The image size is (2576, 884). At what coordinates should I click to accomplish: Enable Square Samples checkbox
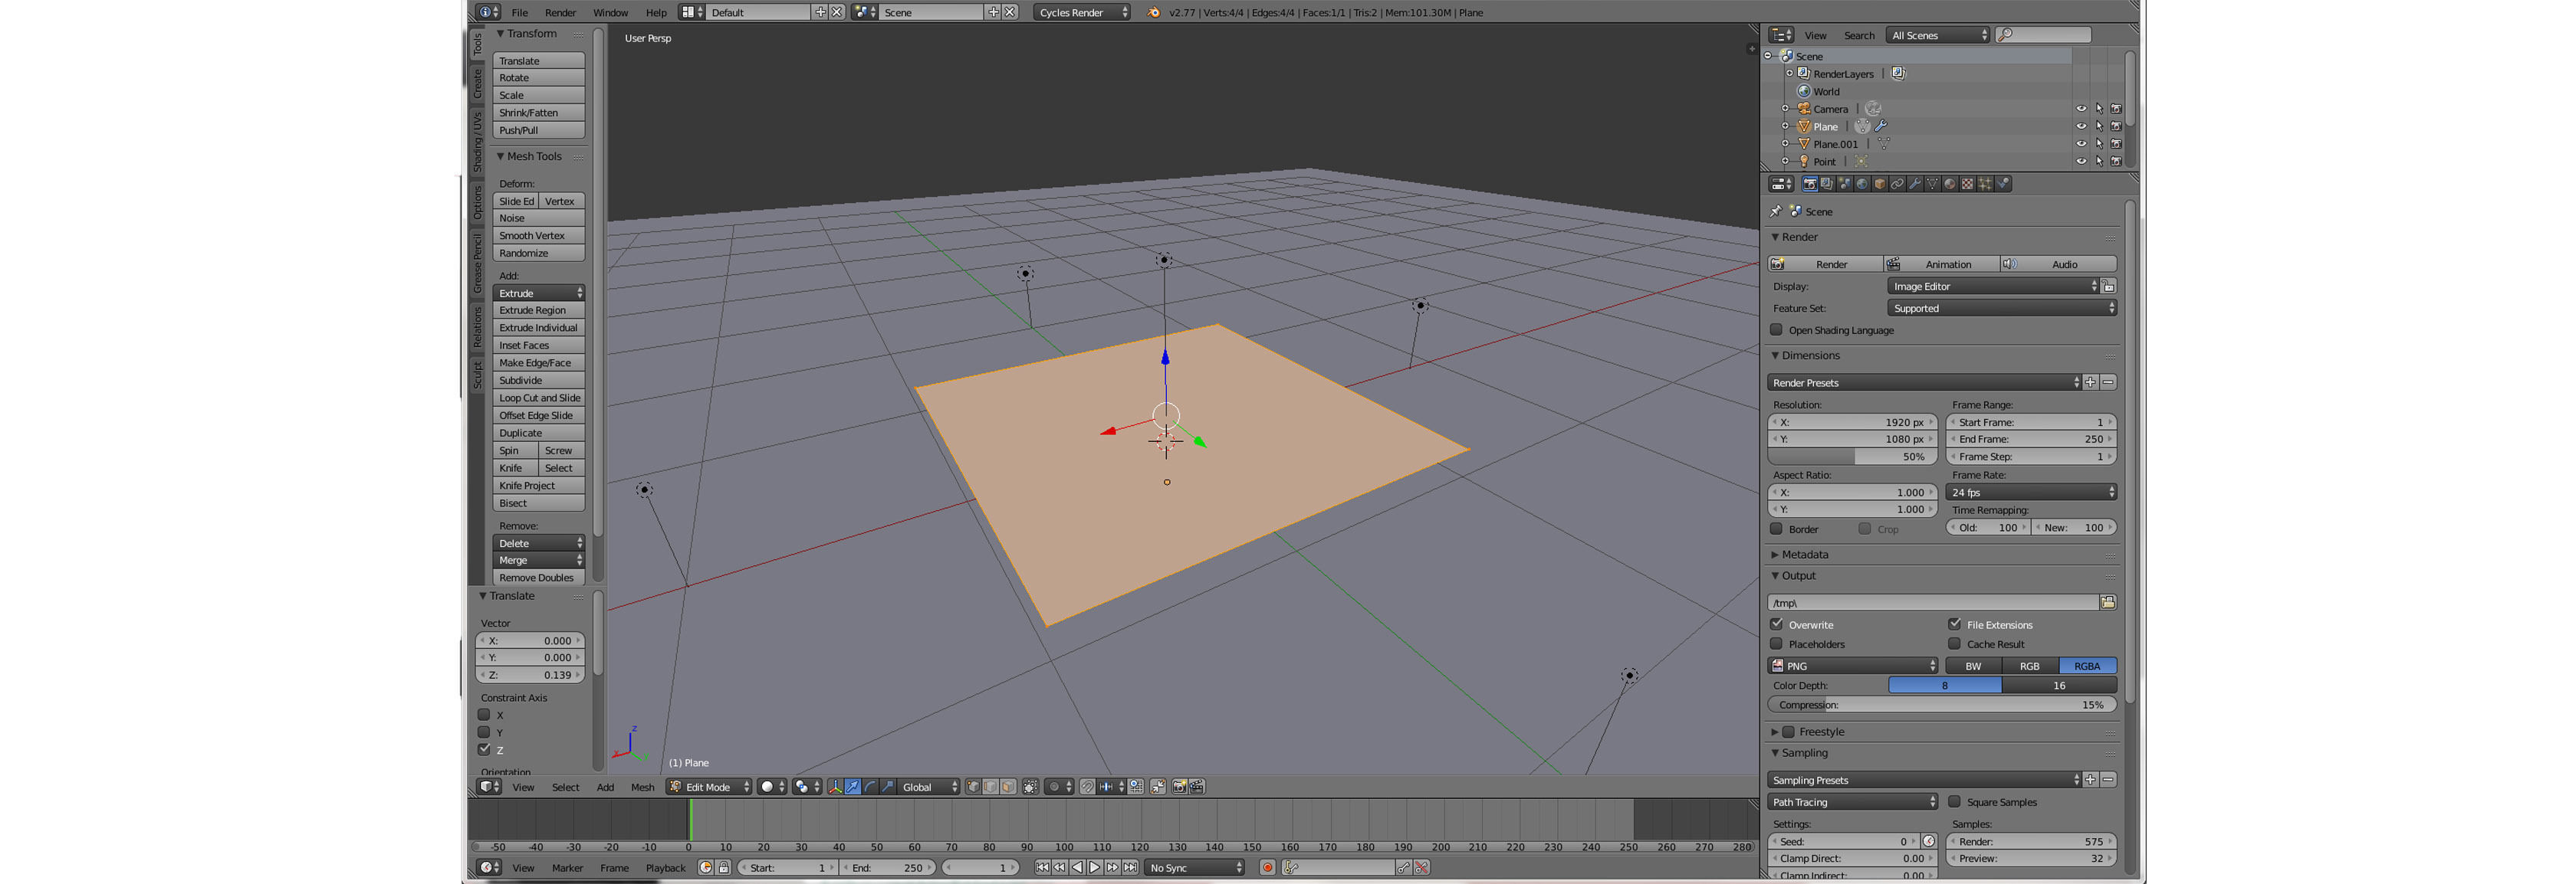(1955, 802)
